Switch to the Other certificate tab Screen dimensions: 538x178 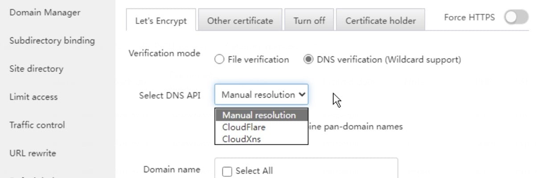(x=240, y=21)
